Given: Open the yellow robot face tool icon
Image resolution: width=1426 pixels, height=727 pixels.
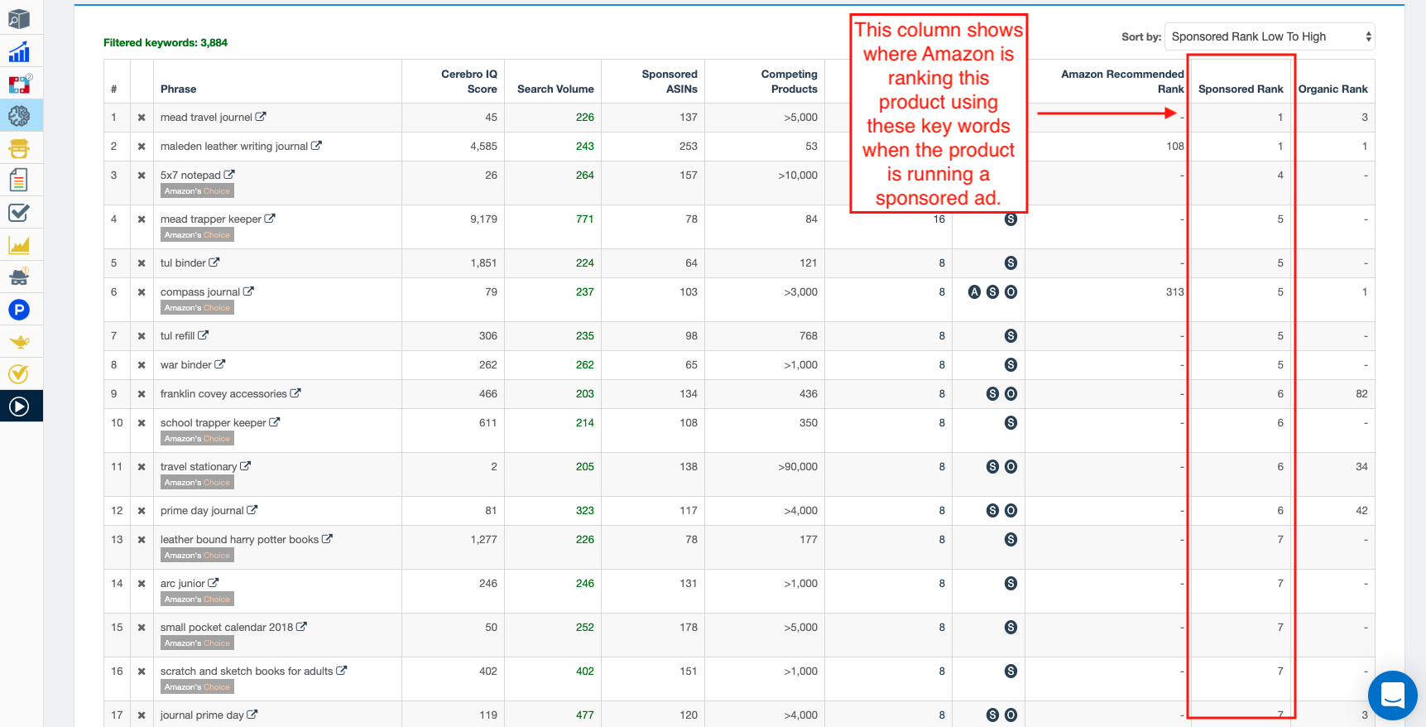Looking at the screenshot, I should point(19,148).
